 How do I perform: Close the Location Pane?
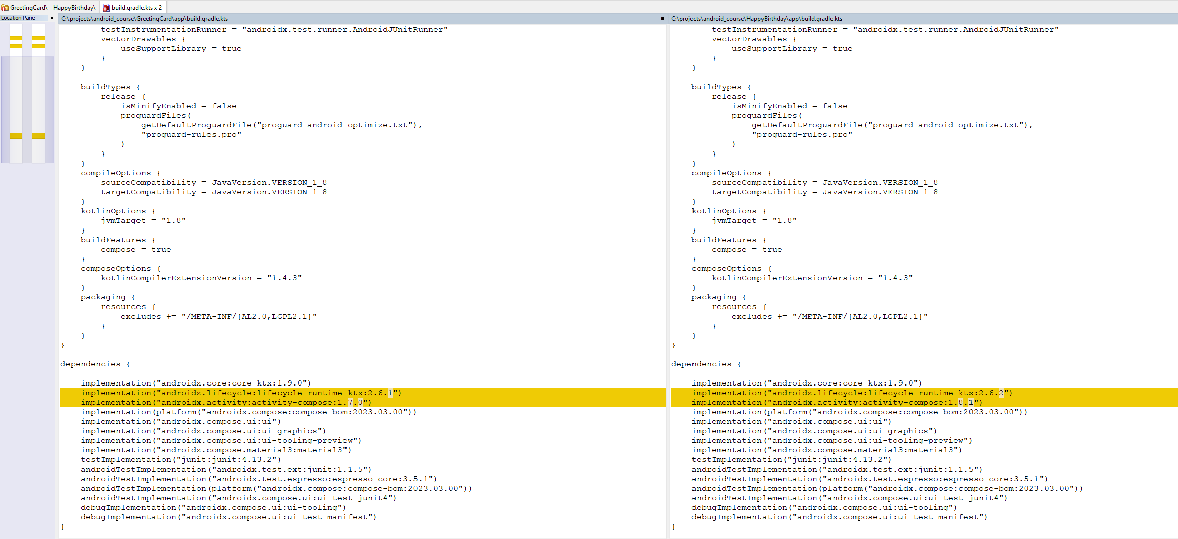pyautogui.click(x=51, y=17)
